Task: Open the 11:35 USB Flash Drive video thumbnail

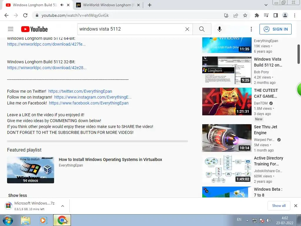Action: point(227,45)
